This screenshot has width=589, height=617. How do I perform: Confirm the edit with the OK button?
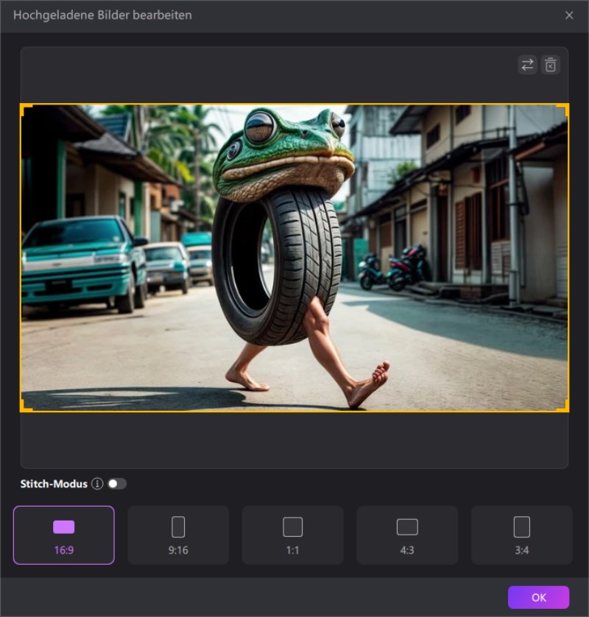coord(538,597)
